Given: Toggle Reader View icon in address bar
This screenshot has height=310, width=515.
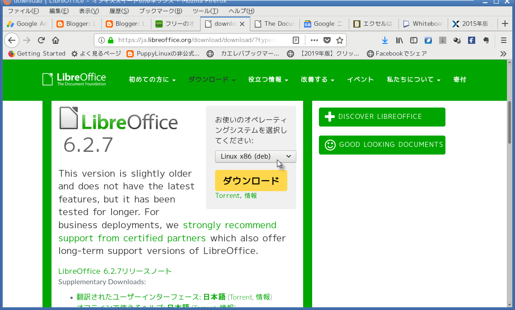Looking at the screenshot, I should point(295,40).
